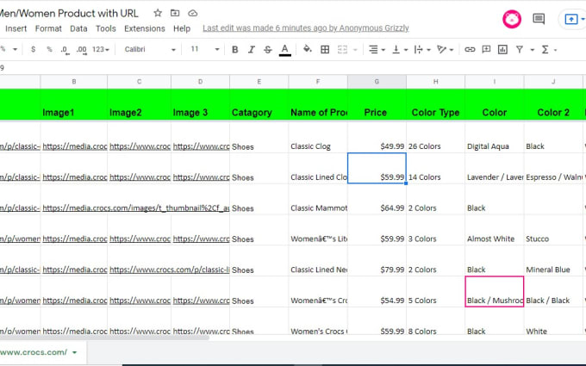Screen dimensions: 586x366
Task: Expand merge cells options arrow
Action: [355, 50]
